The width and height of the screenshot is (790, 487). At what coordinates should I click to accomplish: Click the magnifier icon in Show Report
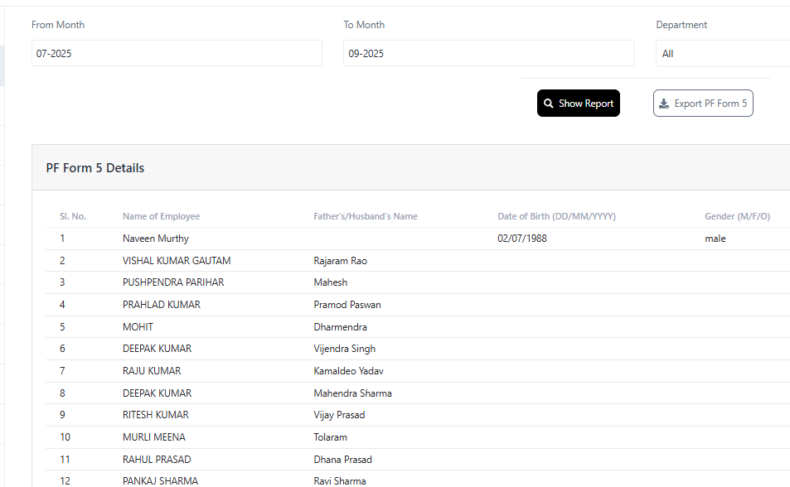coord(549,104)
